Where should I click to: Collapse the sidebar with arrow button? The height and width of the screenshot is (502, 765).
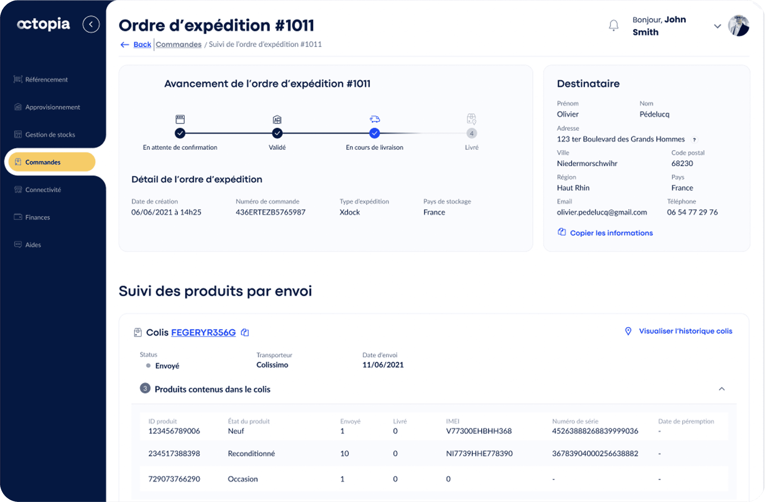coord(91,25)
